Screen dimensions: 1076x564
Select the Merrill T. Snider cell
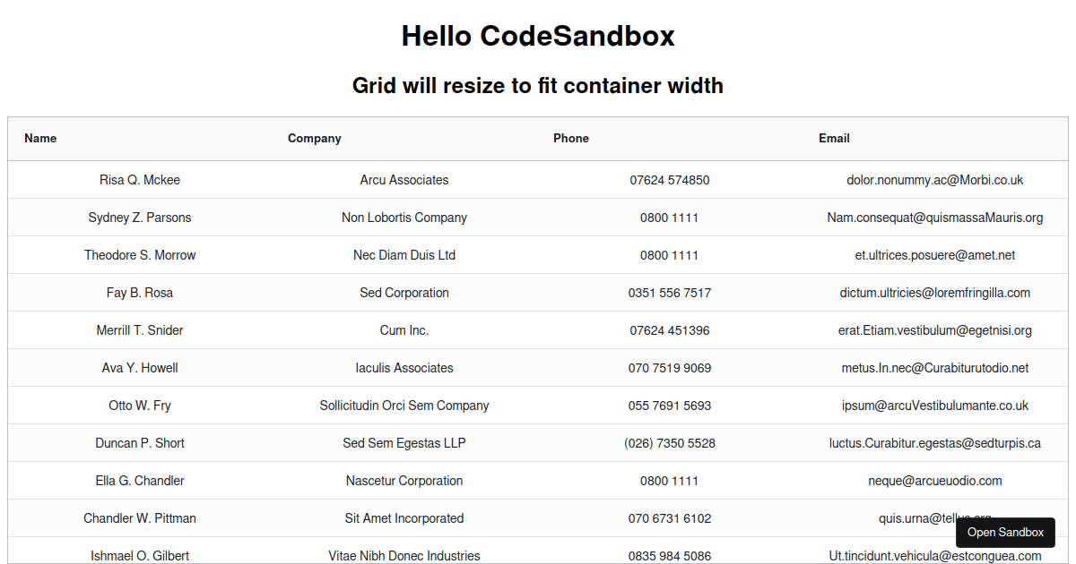pos(140,330)
